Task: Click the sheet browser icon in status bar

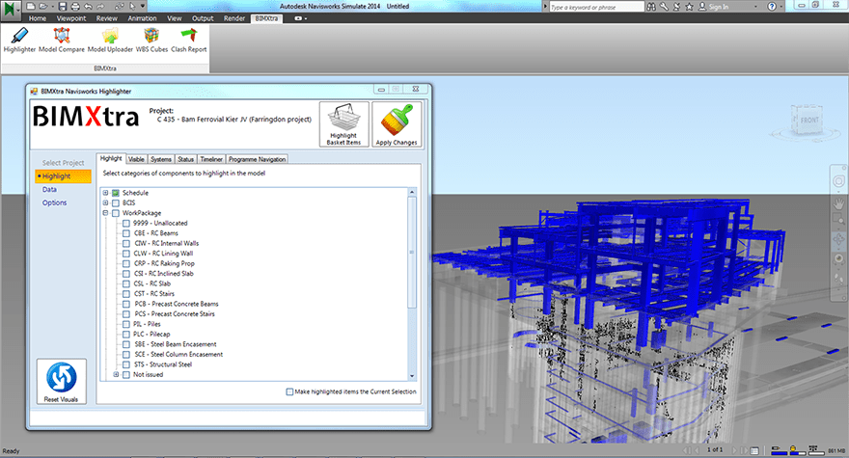Action: click(754, 450)
